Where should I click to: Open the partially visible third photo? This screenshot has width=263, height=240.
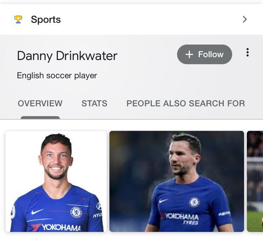pos(255,181)
